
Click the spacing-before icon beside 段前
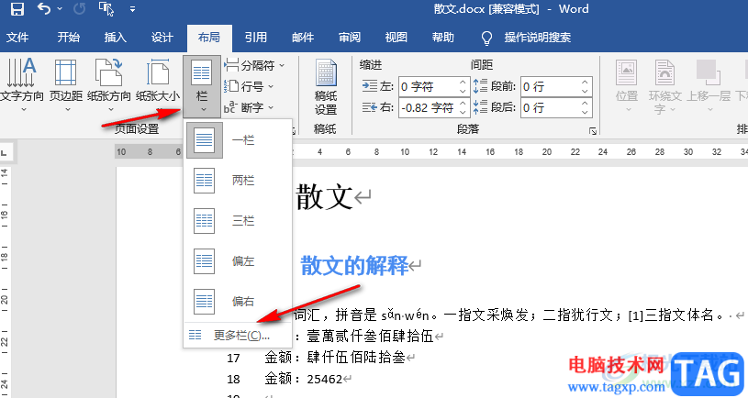pos(480,86)
